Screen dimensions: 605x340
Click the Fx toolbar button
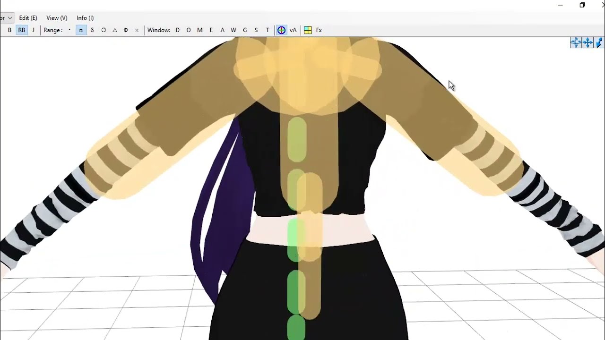[319, 30]
